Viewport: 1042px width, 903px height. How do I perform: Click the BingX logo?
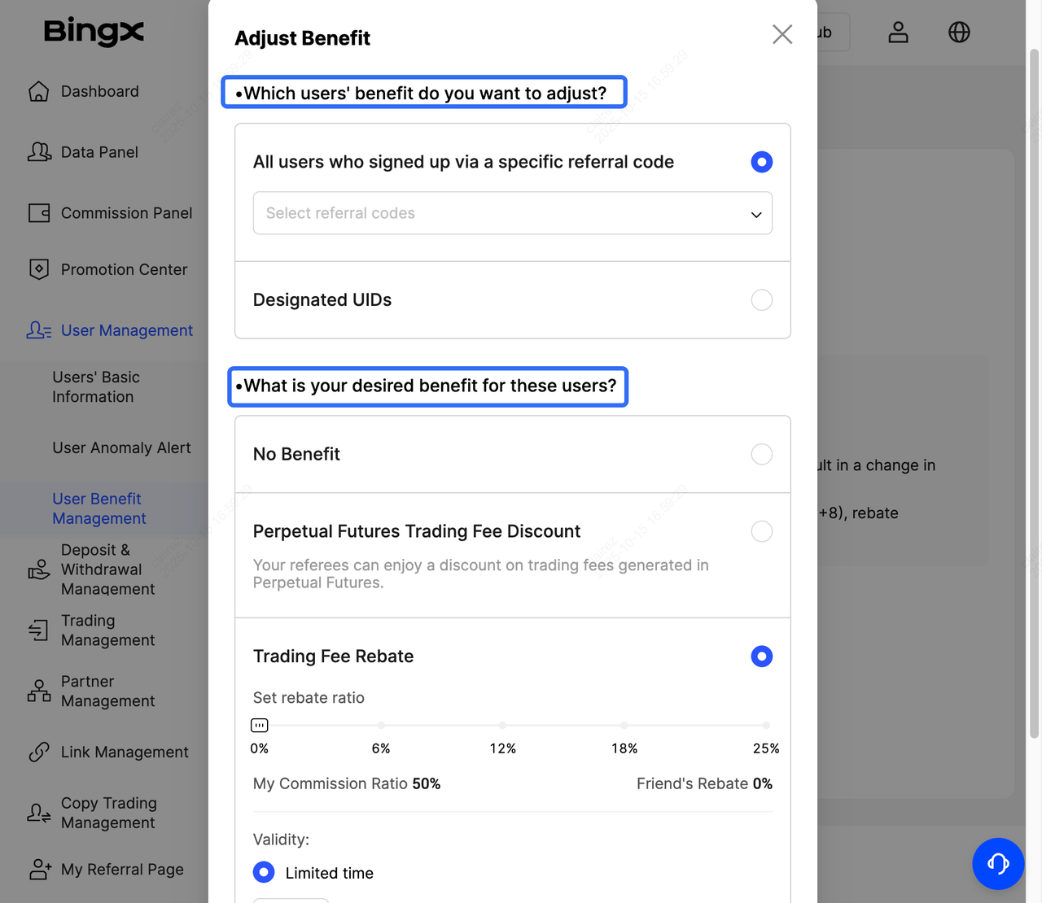click(x=94, y=32)
